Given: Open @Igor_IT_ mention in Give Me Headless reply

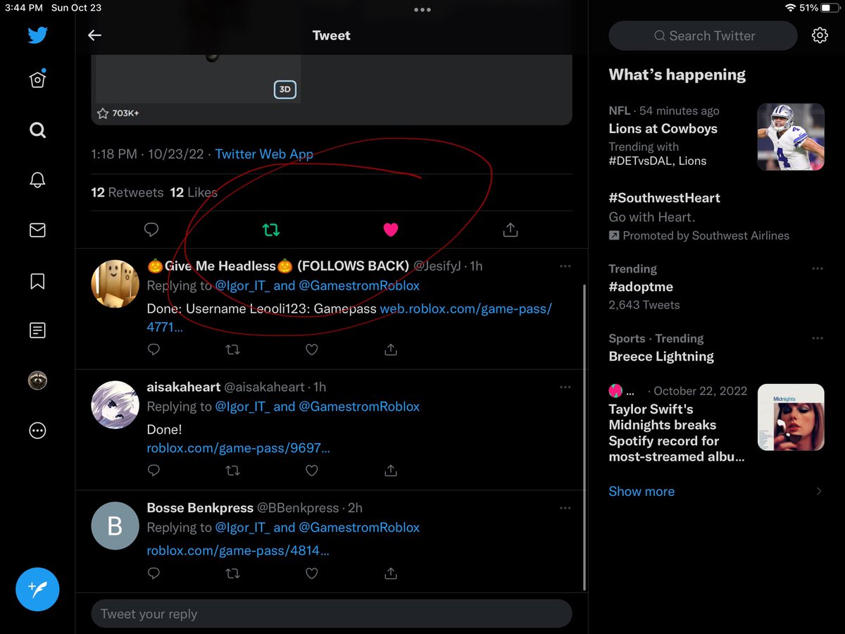Looking at the screenshot, I should [242, 285].
